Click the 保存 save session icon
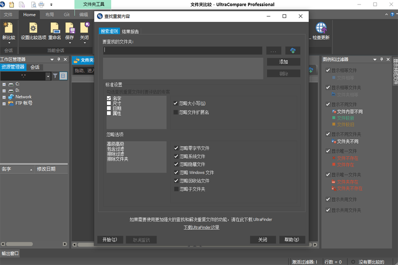This screenshot has height=265, width=398. pyautogui.click(x=70, y=28)
